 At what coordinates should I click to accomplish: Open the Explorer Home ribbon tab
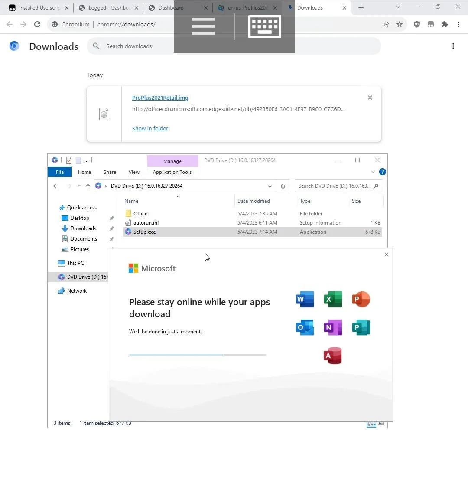(84, 172)
